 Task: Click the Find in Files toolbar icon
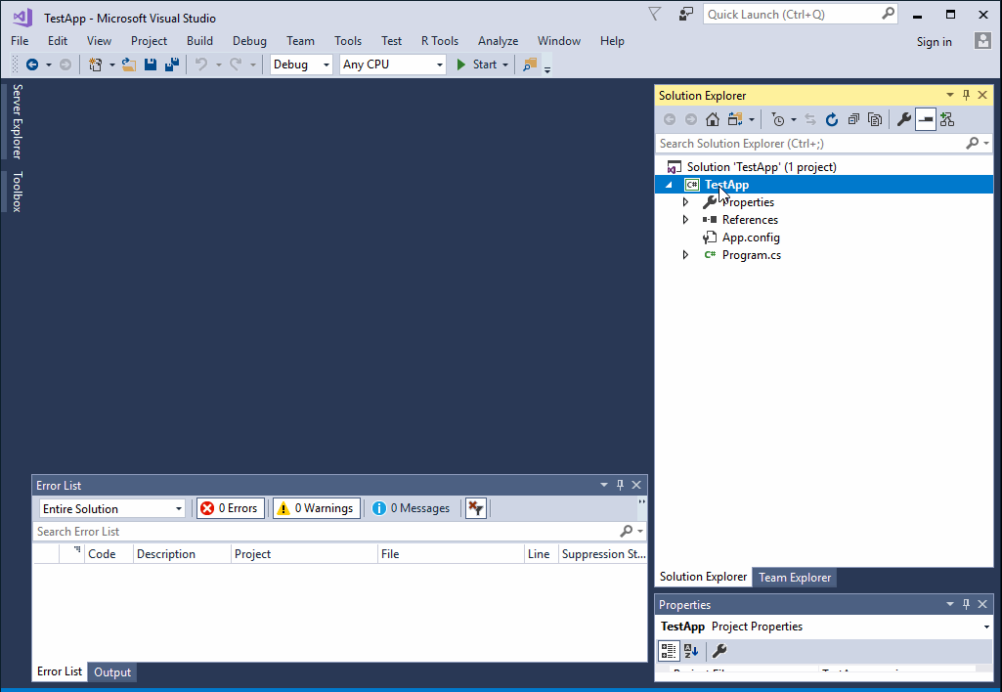pos(530,65)
